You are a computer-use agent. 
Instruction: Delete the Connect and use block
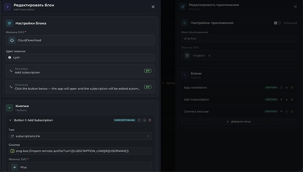pyautogui.click(x=292, y=111)
